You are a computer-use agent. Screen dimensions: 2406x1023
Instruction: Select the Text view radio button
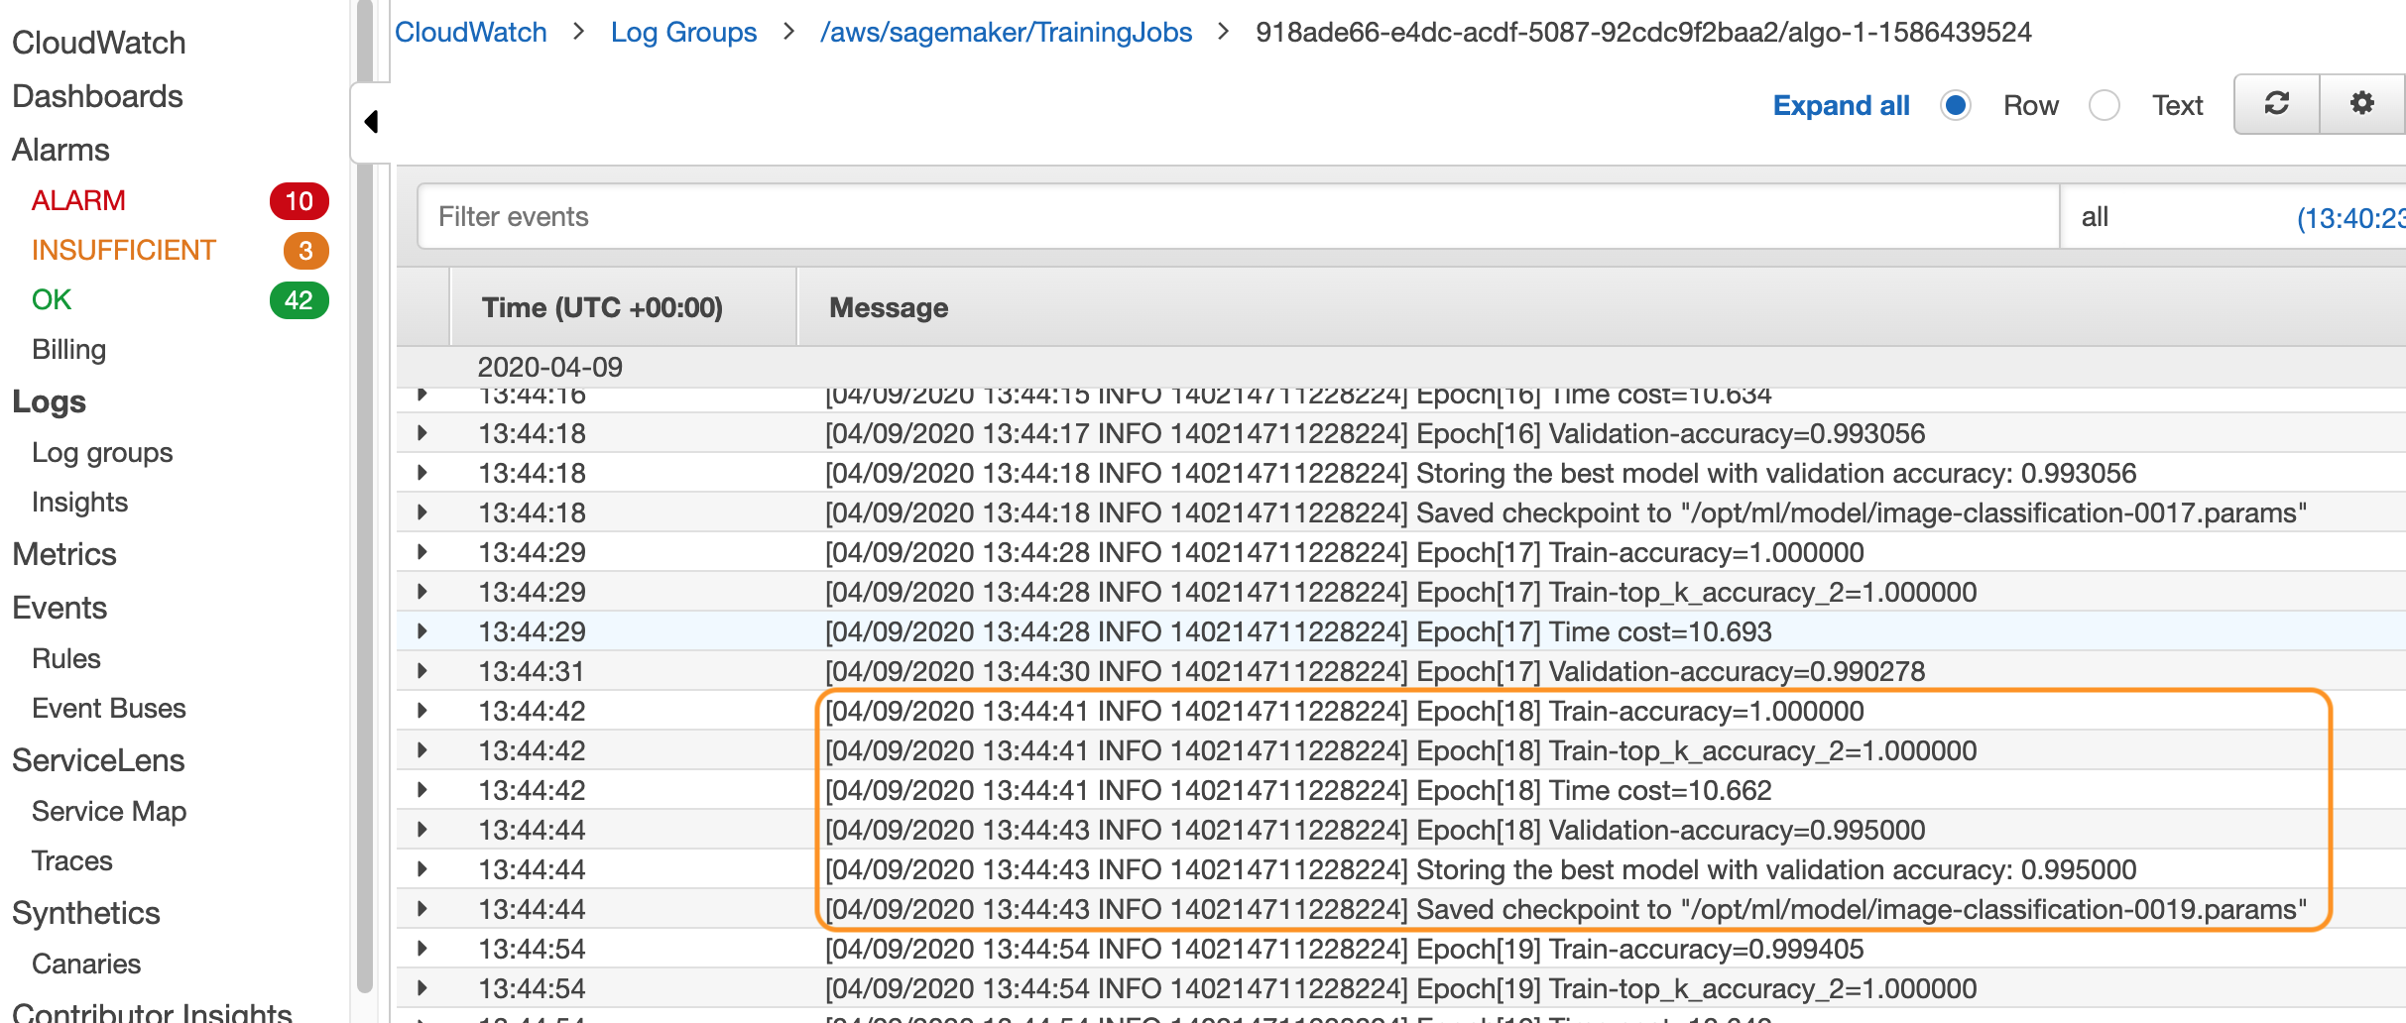[2105, 105]
